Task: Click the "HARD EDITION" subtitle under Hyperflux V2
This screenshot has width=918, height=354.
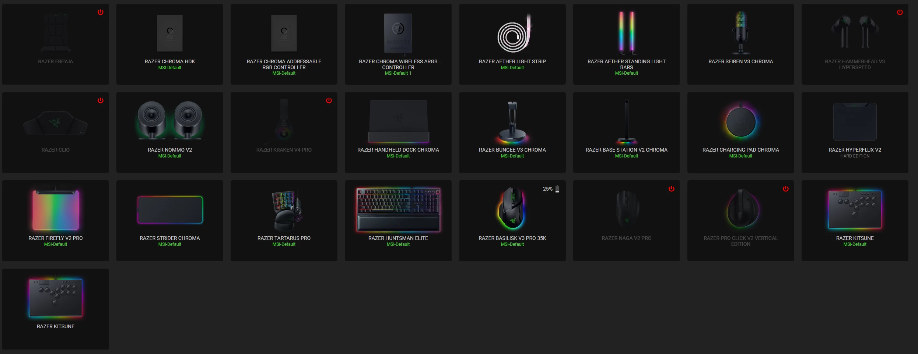Action: (855, 156)
